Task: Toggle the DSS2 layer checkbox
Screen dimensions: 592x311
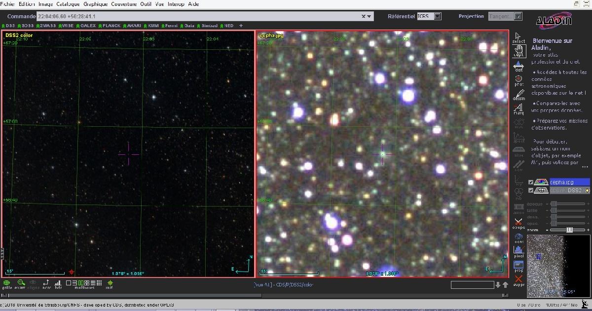Action: point(531,190)
